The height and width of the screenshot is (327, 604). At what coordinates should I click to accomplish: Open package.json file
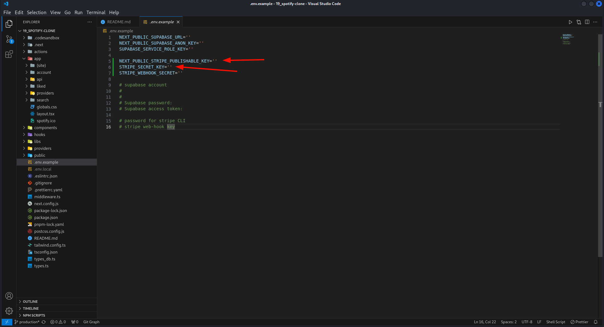57,217
